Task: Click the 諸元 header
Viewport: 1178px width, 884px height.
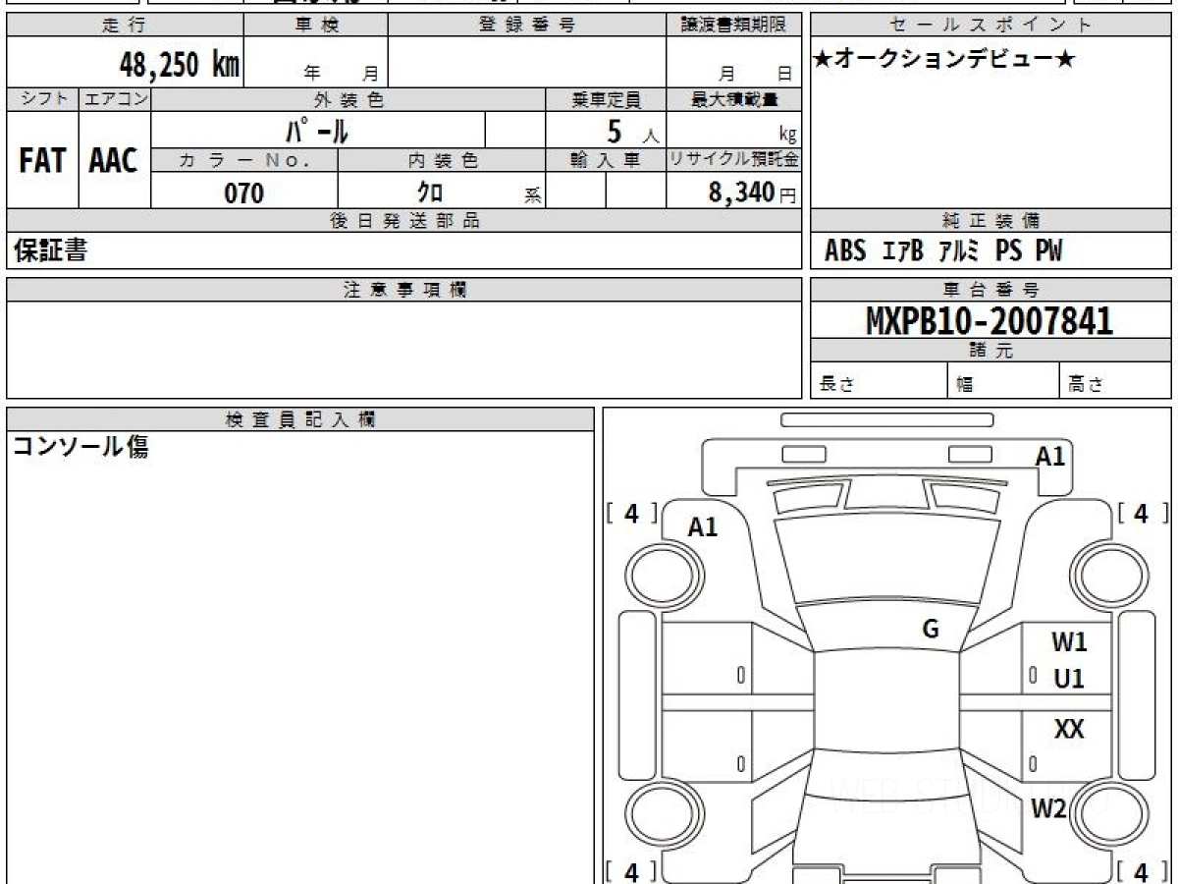Action: click(991, 351)
